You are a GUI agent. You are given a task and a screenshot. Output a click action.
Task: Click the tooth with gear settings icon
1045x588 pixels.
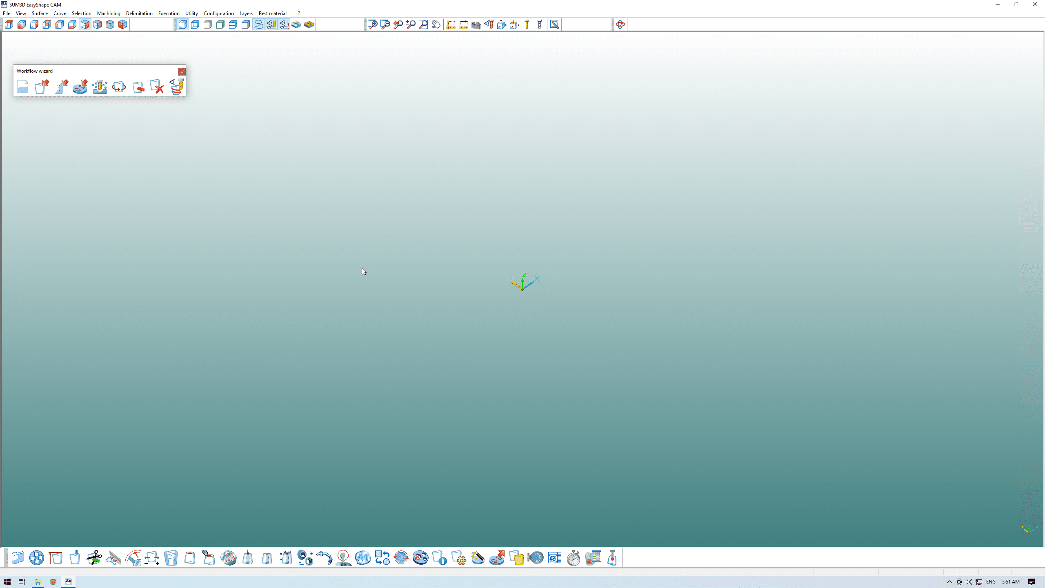[459, 558]
